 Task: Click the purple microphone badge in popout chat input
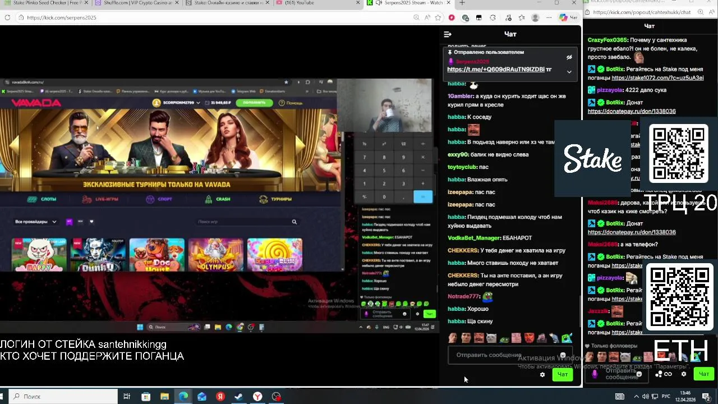595,374
